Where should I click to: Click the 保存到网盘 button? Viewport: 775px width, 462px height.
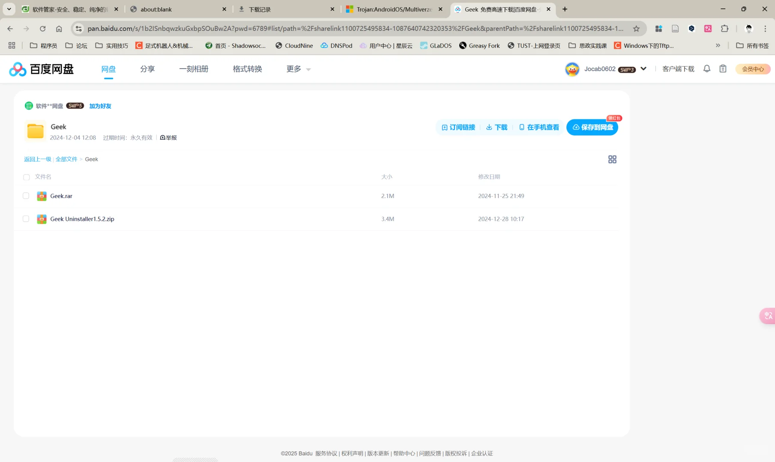click(592, 127)
